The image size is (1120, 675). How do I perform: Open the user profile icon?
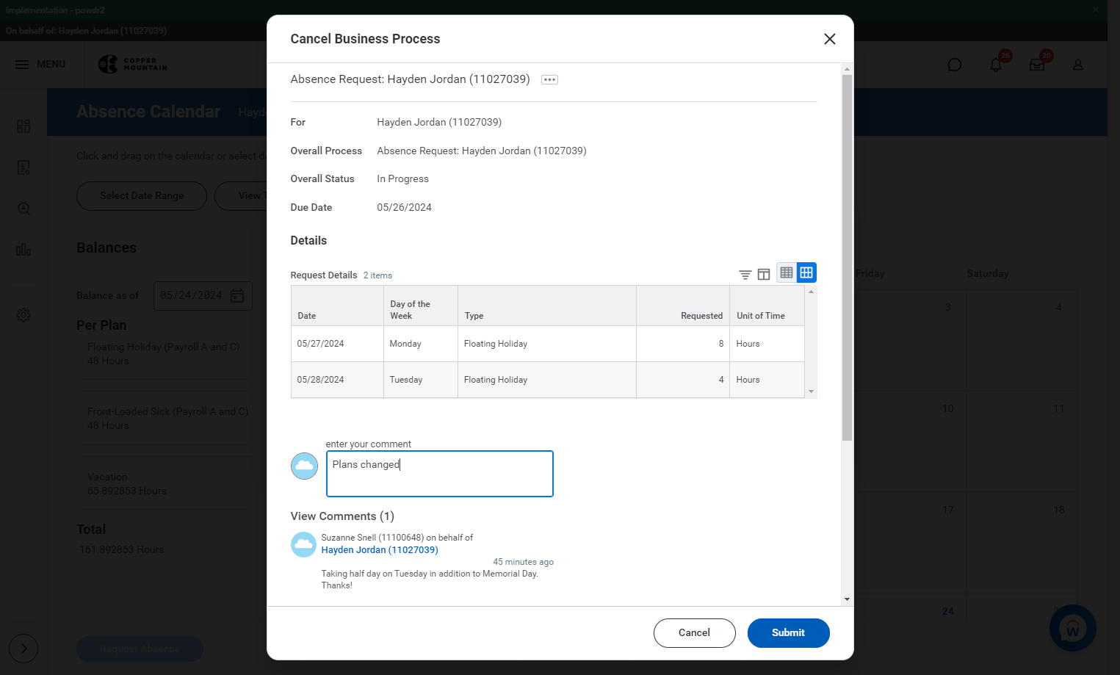coord(1078,65)
